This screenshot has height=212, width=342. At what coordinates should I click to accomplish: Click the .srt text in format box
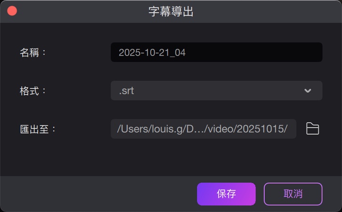point(126,91)
